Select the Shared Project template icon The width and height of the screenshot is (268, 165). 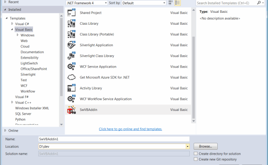tap(71, 13)
